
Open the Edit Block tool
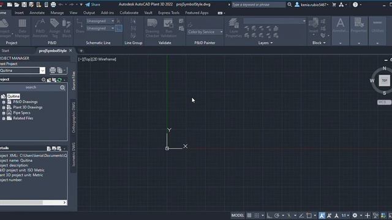point(67,28)
